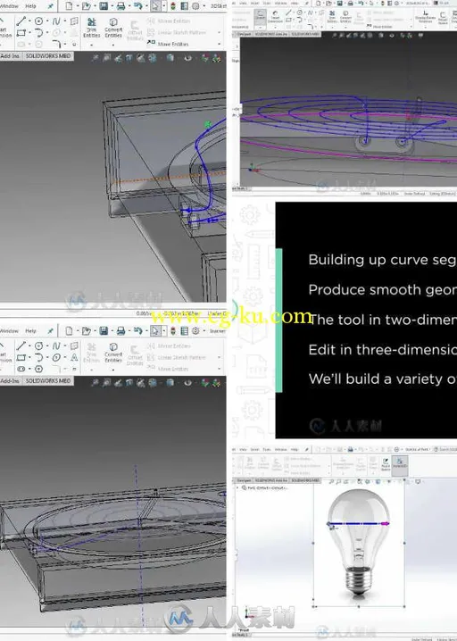The height and width of the screenshot is (641, 457).
Task: Click Repair Sketch in upper-right window
Action: click(x=443, y=16)
